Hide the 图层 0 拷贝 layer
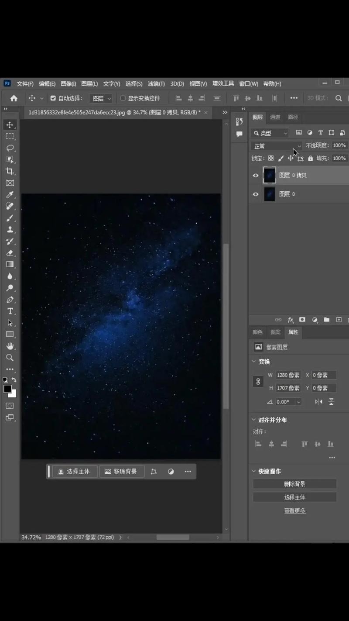Image resolution: width=349 pixels, height=621 pixels. (256, 175)
